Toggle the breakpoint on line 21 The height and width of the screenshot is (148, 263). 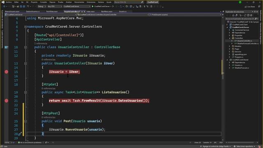coord(7,101)
